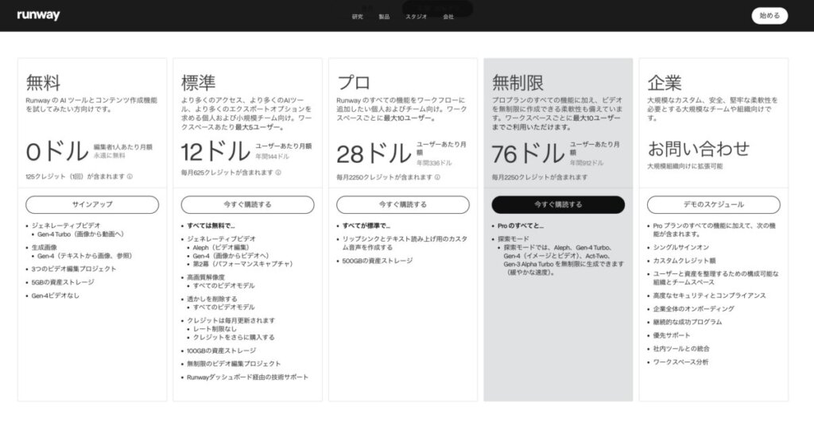
Task: Open the スタジオ menu item
Action: click(416, 17)
